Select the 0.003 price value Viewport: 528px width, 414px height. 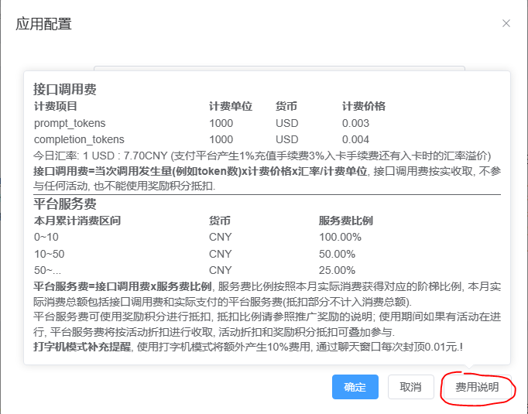click(x=356, y=123)
